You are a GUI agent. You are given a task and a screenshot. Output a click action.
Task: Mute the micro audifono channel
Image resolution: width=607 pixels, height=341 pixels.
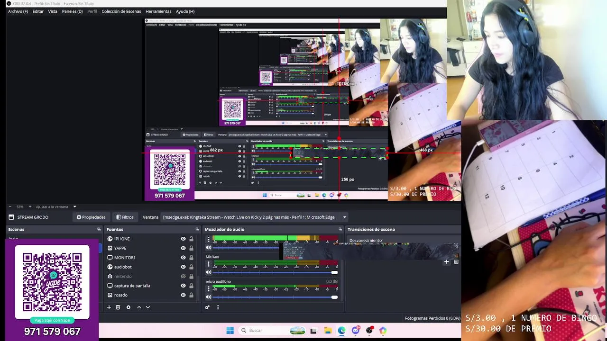point(208,297)
